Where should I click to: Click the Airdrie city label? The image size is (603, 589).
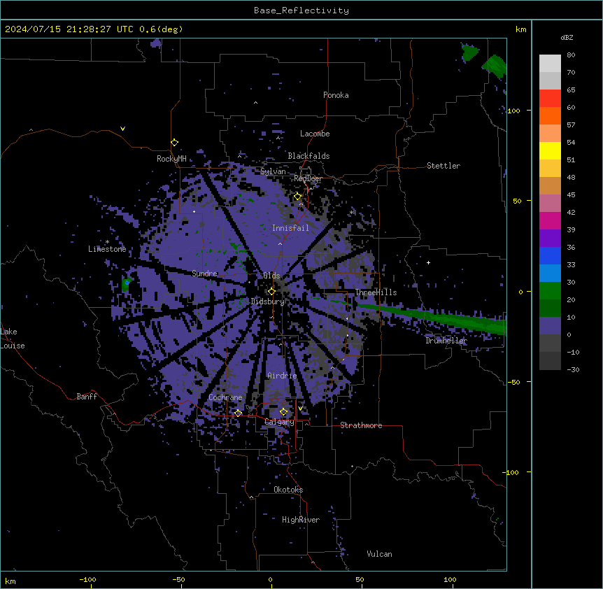pyautogui.click(x=282, y=376)
